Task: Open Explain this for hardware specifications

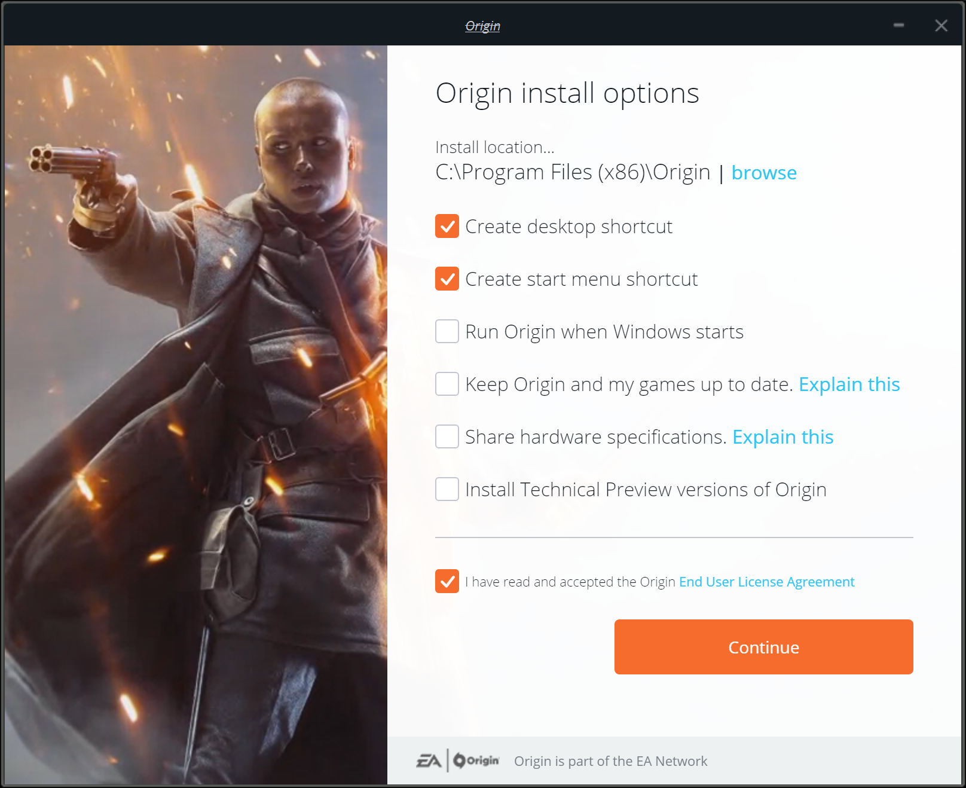Action: 782,437
